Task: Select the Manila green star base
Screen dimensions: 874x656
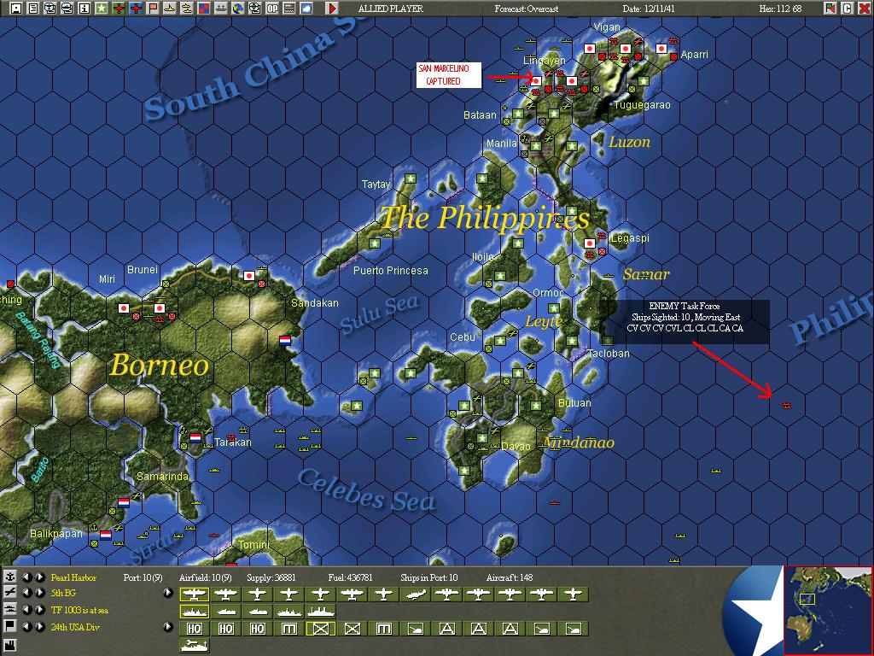Action: coord(536,145)
